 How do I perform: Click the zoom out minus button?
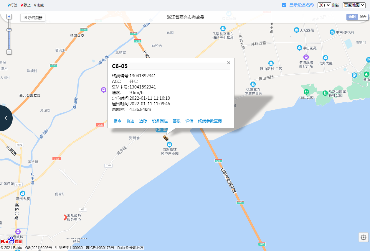tap(9, 52)
